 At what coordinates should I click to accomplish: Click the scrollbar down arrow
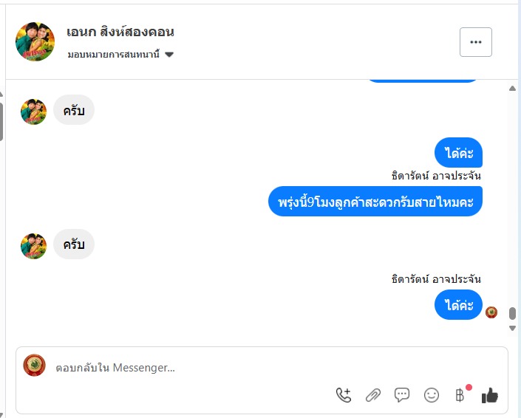(x=513, y=327)
